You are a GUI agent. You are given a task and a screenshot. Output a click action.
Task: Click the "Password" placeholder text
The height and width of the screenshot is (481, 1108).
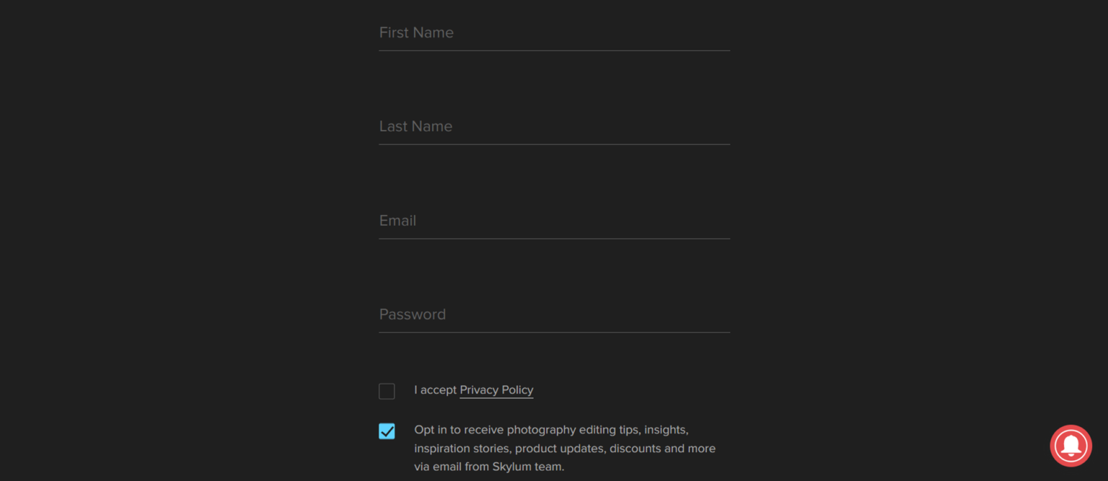412,314
